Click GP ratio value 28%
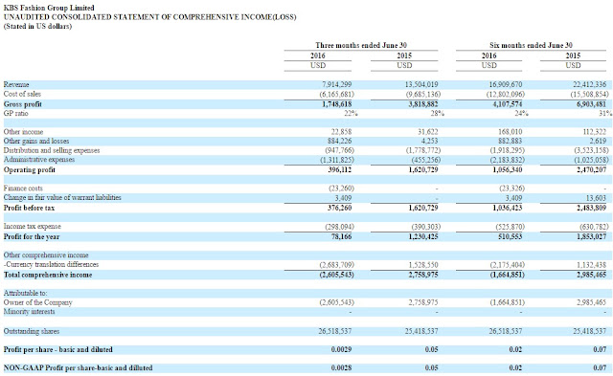This screenshot has height=376, width=613. coord(437,113)
